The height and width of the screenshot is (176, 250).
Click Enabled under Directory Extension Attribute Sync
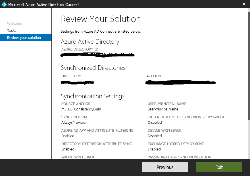pyautogui.click(x=68, y=149)
